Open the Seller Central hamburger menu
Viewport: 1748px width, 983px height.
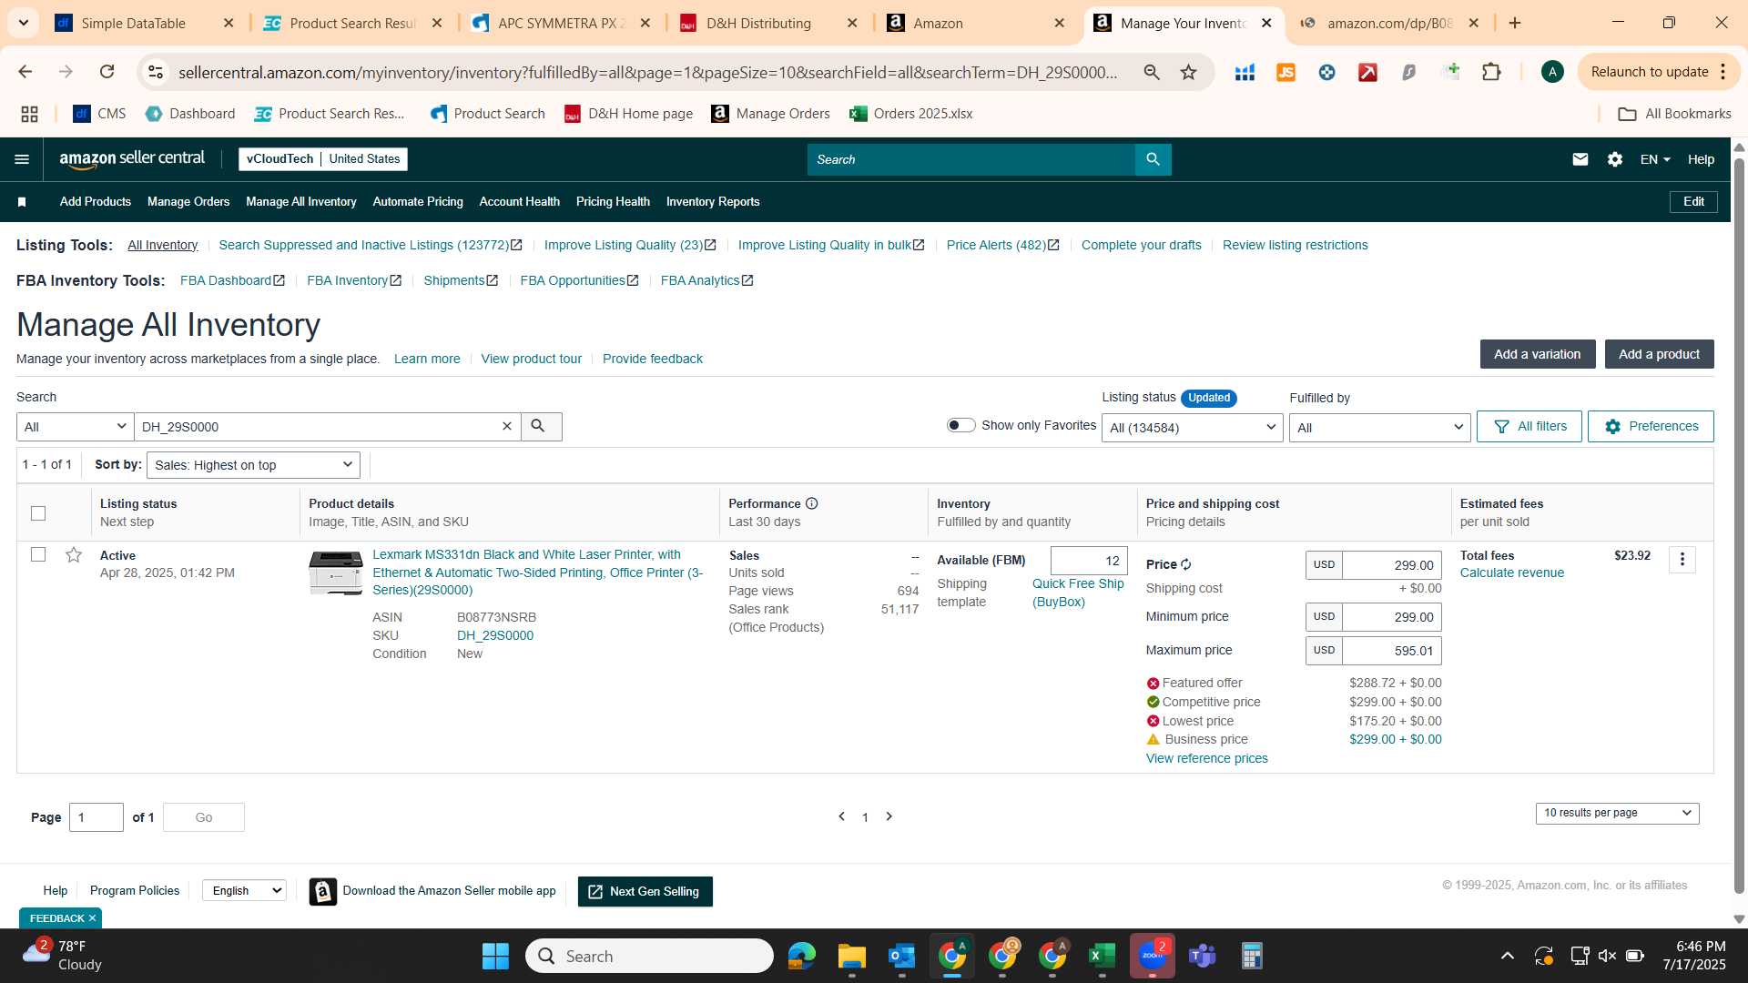click(22, 159)
